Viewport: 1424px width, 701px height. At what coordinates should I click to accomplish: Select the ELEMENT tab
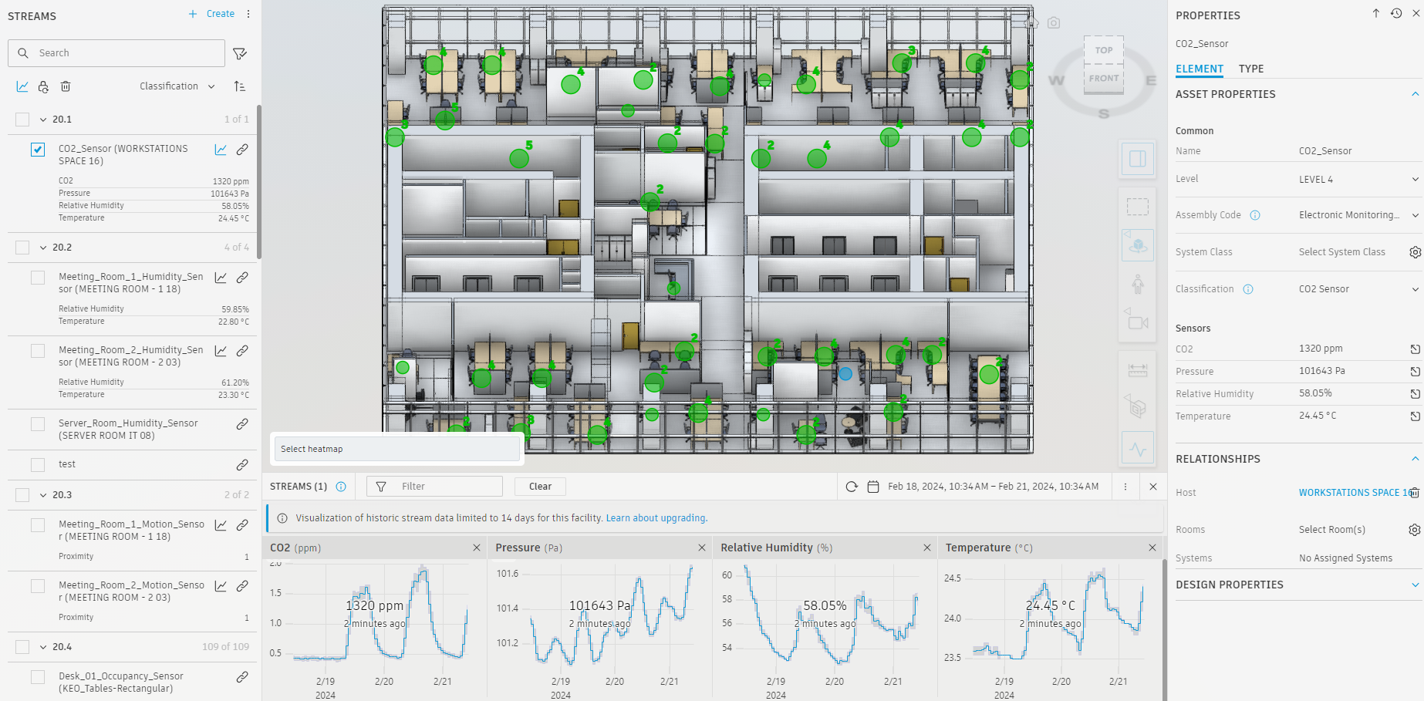(1199, 69)
